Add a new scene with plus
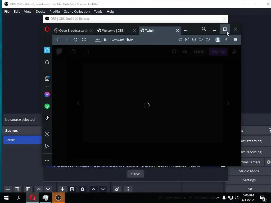This screenshot has width=271, height=203. [x=8, y=189]
